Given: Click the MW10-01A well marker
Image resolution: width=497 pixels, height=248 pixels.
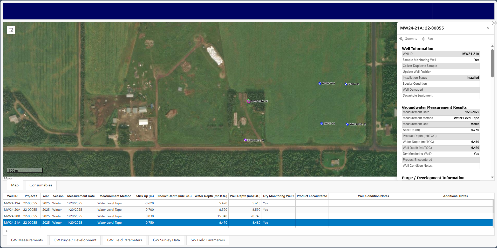Looking at the screenshot, I should click(x=320, y=83).
